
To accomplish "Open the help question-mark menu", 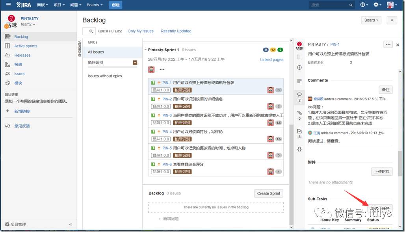I will (x=364, y=5).
